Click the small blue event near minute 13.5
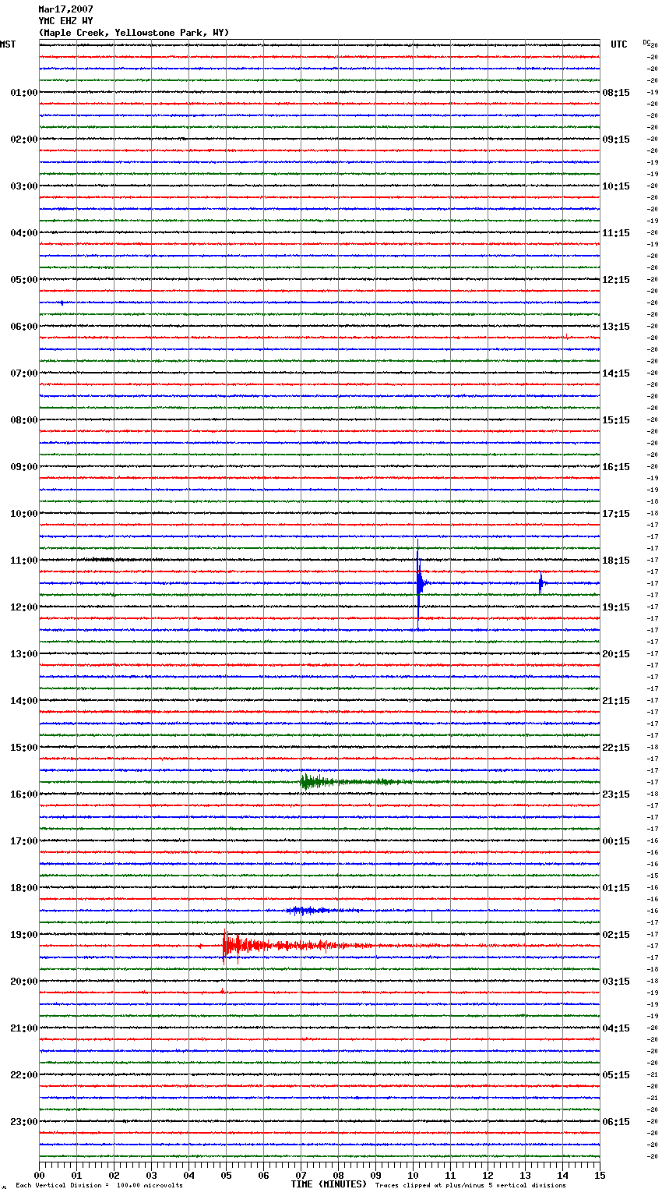Screen dimensions: 662x1196 click(541, 583)
